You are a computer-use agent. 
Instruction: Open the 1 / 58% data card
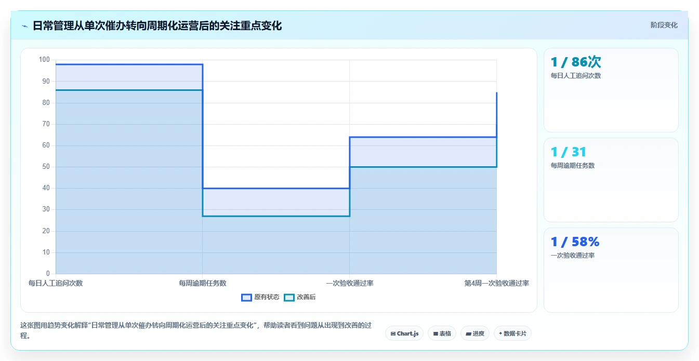tap(611, 270)
